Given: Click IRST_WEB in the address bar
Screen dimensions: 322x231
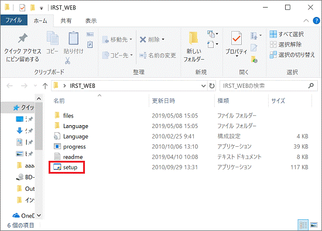Looking at the screenshot, I should tap(83, 86).
